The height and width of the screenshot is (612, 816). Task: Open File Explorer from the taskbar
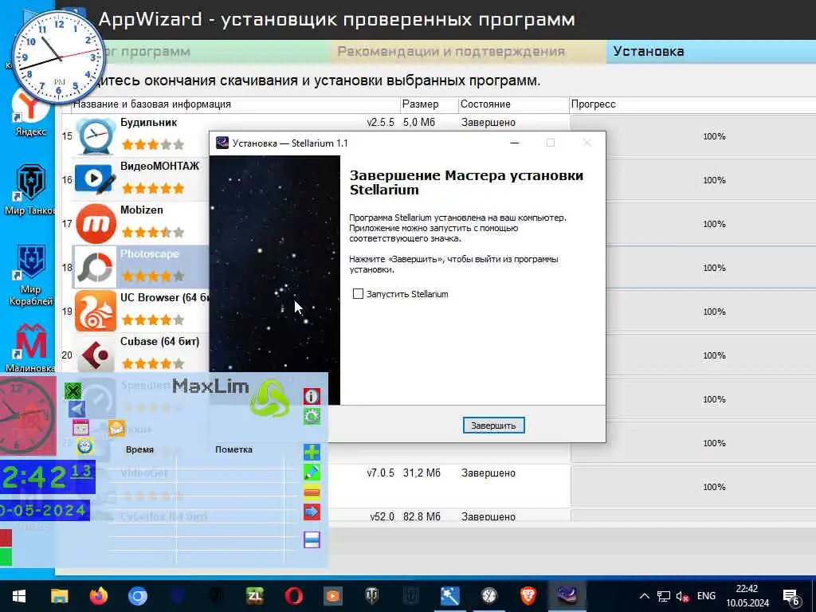click(59, 596)
